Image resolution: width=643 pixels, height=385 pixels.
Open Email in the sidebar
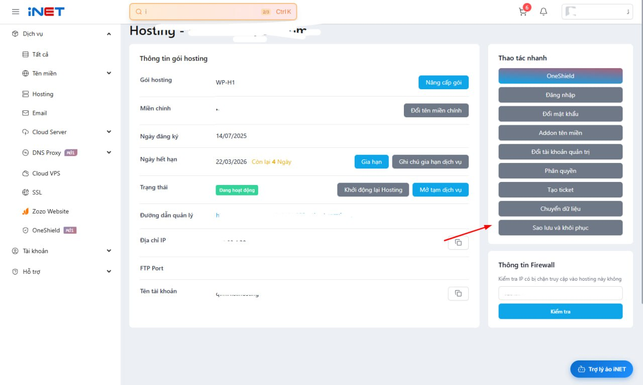(40, 113)
